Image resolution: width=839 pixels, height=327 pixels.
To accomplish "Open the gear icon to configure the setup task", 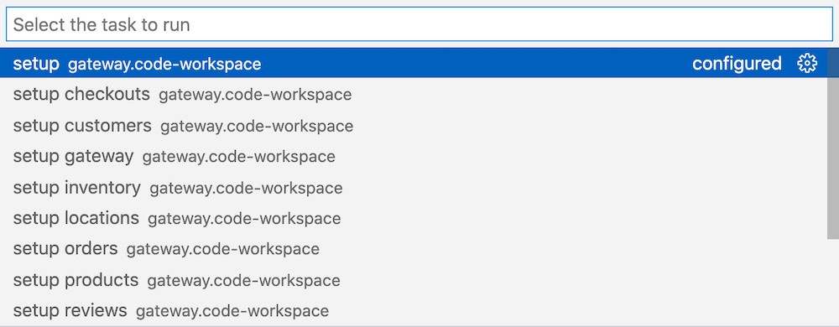I will click(x=807, y=64).
